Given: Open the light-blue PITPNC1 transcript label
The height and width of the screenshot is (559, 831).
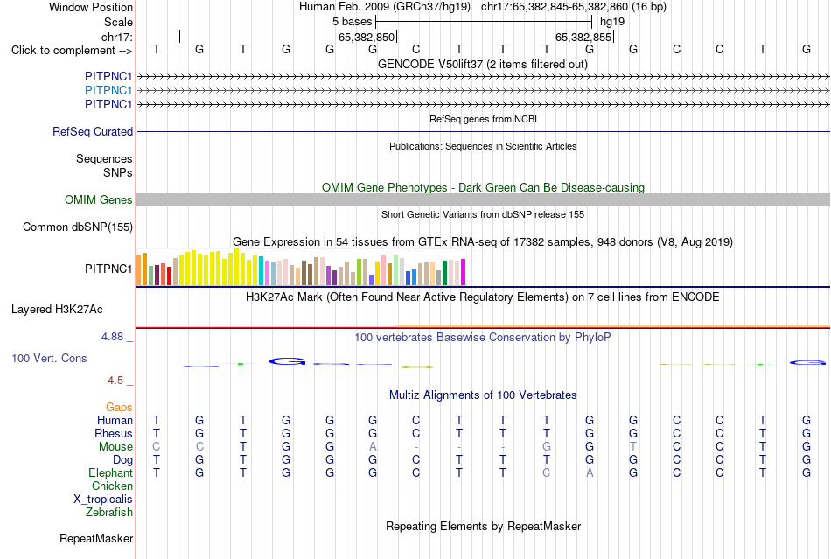Looking at the screenshot, I should pyautogui.click(x=108, y=91).
